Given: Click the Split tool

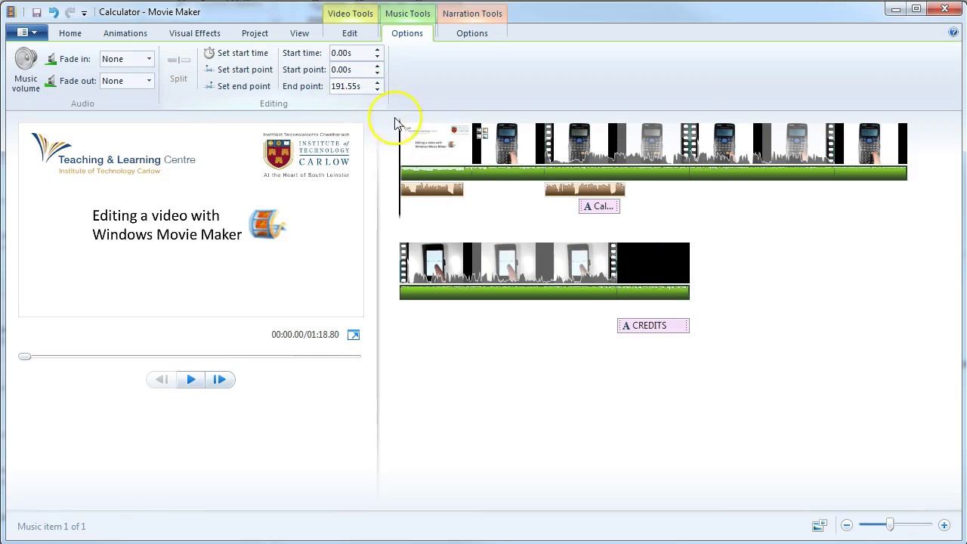Looking at the screenshot, I should pos(179,69).
